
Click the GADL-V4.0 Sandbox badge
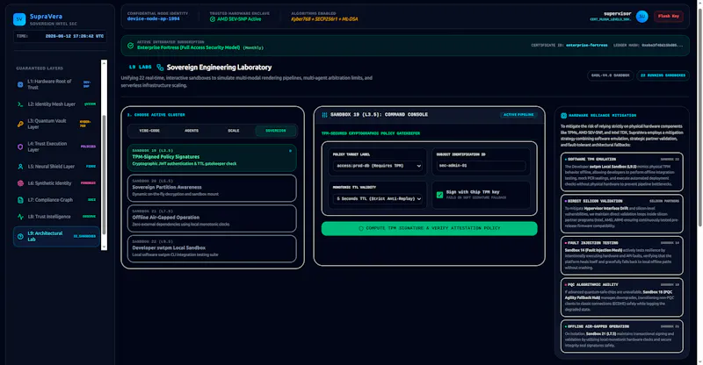pyautogui.click(x=610, y=75)
